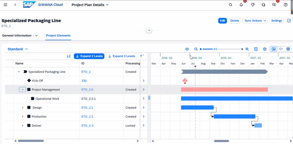Open the Gantt legend list icon
Image resolution: width=293 pixels, height=144 pixels.
pos(256,49)
